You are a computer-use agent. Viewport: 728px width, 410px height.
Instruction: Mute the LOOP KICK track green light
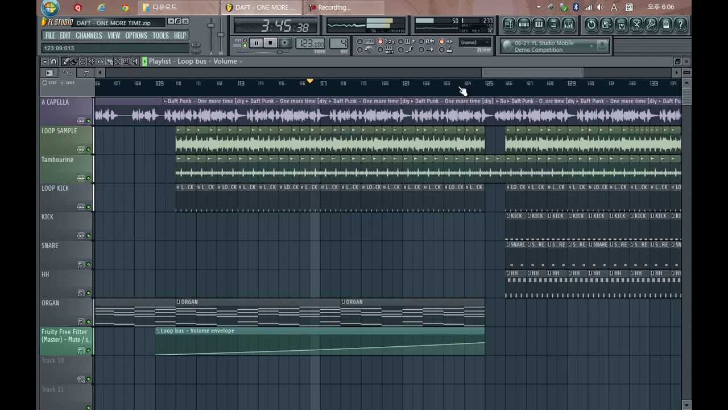(89, 207)
